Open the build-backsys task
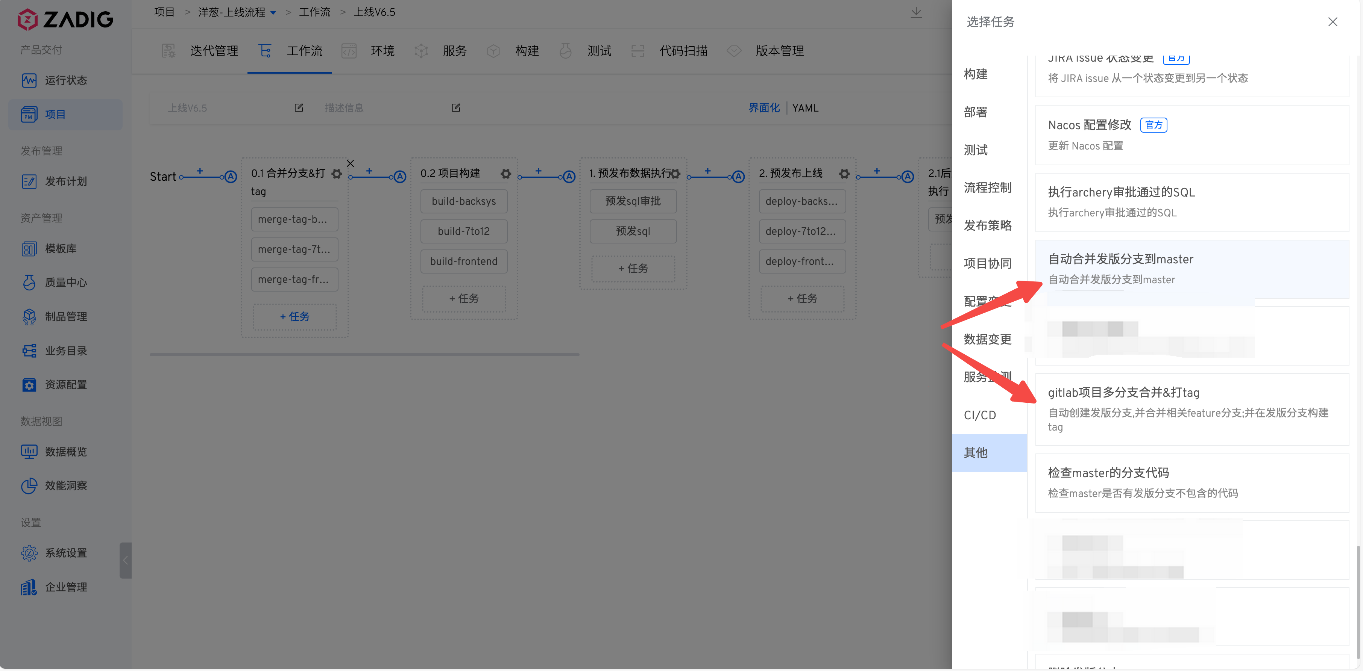 463,201
